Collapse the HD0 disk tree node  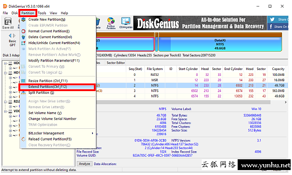5,63
